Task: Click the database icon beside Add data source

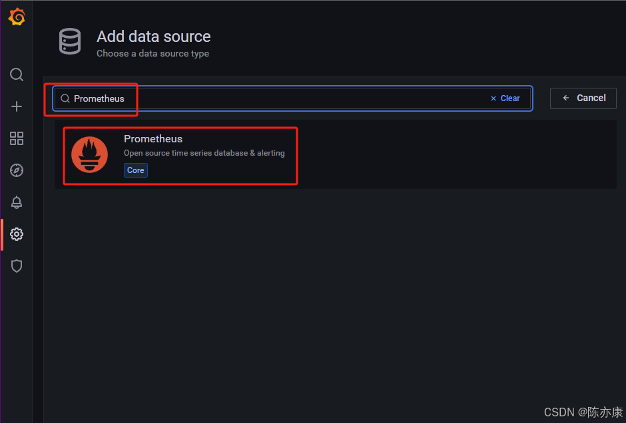Action: (70, 41)
